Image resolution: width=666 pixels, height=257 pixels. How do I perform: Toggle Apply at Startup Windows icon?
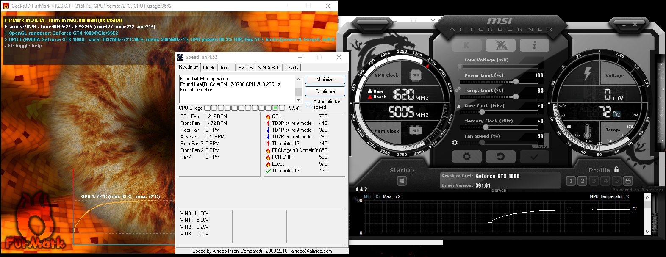pyautogui.click(x=402, y=181)
